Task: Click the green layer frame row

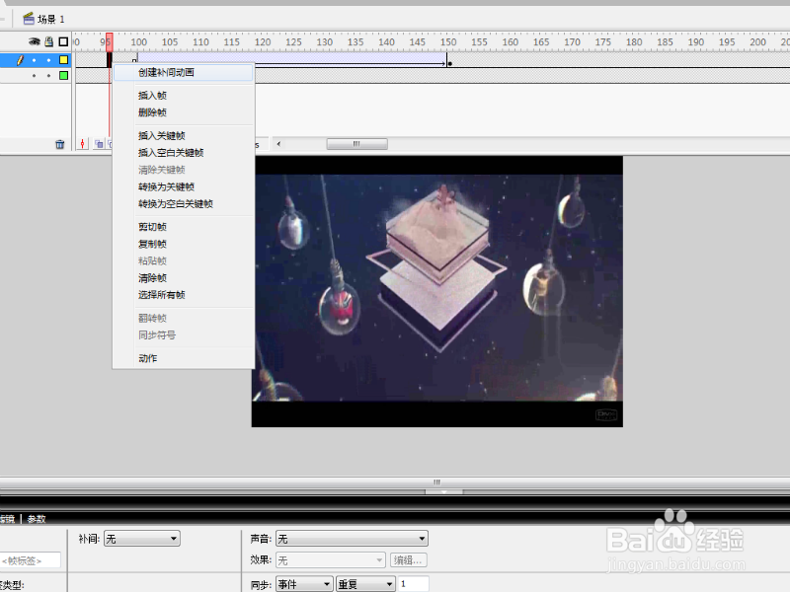Action: [433, 76]
